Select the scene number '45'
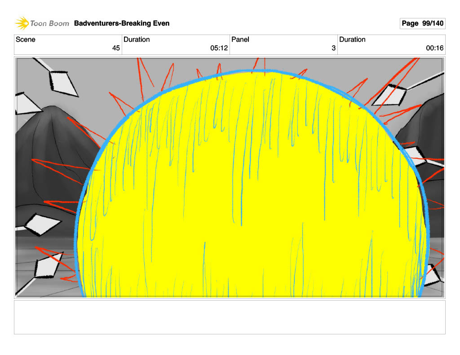 click(116, 48)
